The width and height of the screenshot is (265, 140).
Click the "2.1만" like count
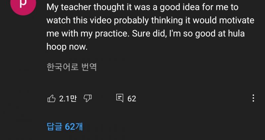pos(68,98)
